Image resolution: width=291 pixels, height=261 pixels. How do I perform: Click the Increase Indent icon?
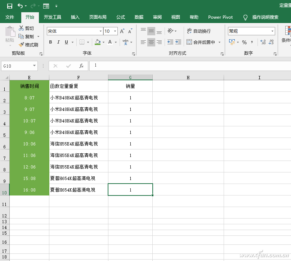178,42
